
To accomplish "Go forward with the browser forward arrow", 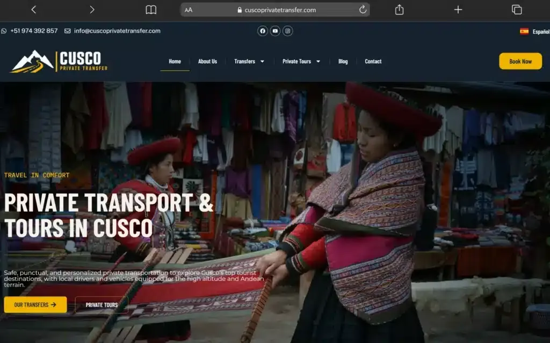I will 92,10.
